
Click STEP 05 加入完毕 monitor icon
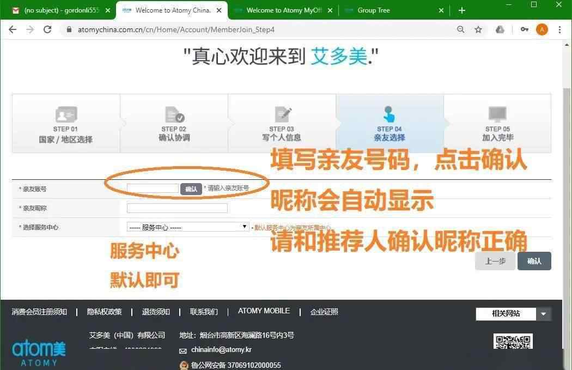(x=497, y=114)
